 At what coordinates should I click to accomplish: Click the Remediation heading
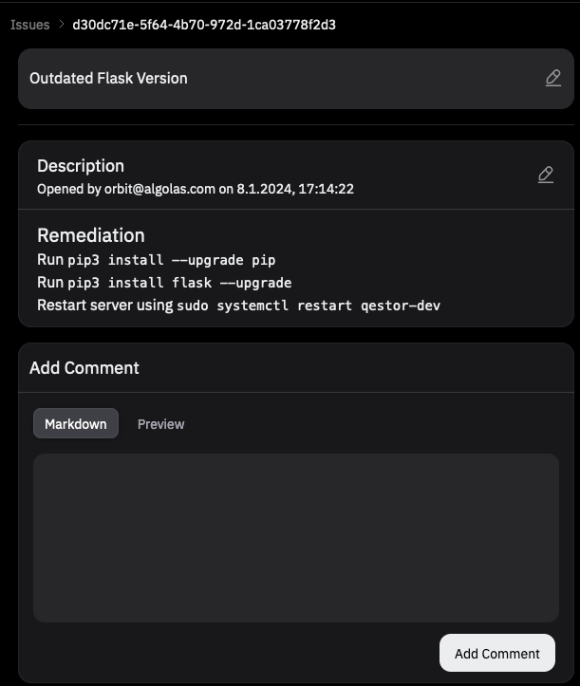[91, 235]
